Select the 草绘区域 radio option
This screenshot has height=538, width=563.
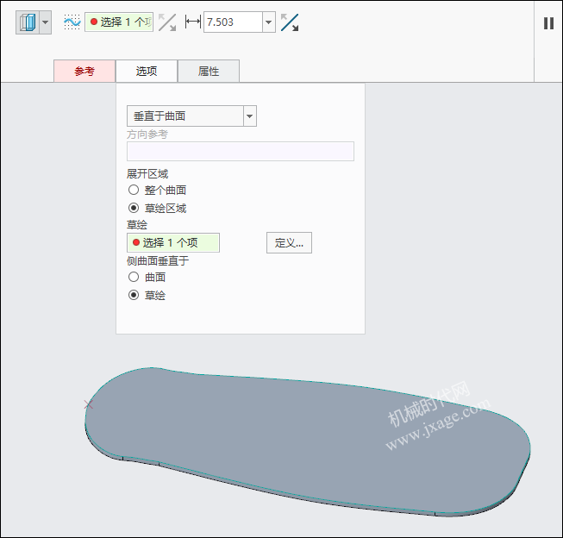click(x=134, y=208)
